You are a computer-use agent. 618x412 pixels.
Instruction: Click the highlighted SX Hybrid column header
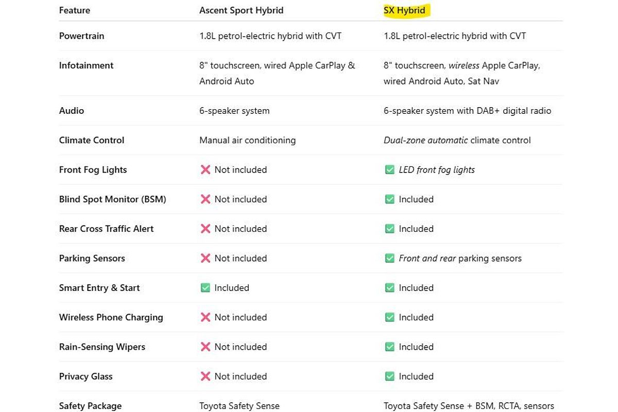click(404, 10)
